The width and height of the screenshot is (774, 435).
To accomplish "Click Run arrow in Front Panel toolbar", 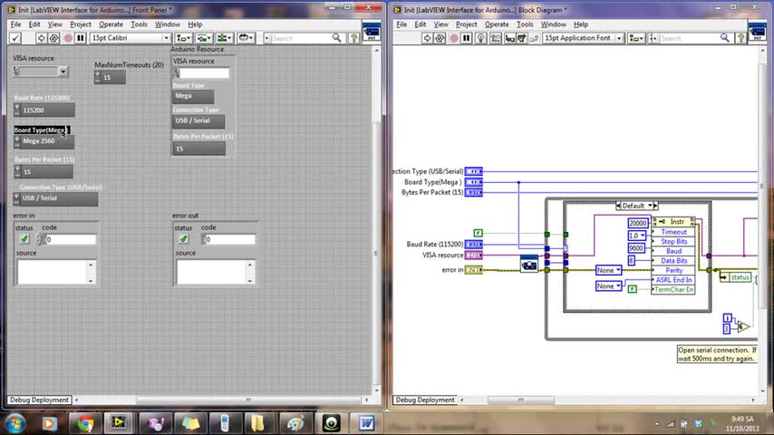I will 41,38.
